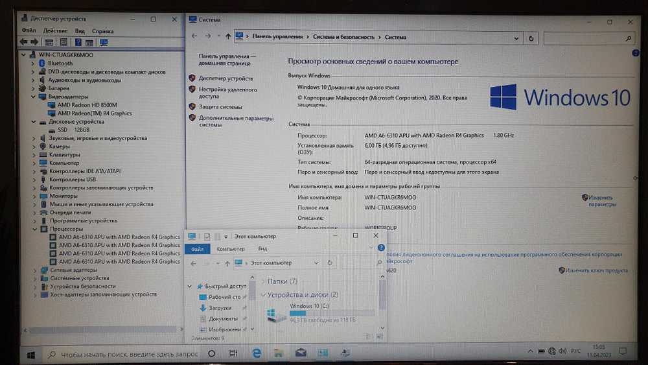
Task: Collapse the Видеоадаптеры node
Action: (34, 97)
